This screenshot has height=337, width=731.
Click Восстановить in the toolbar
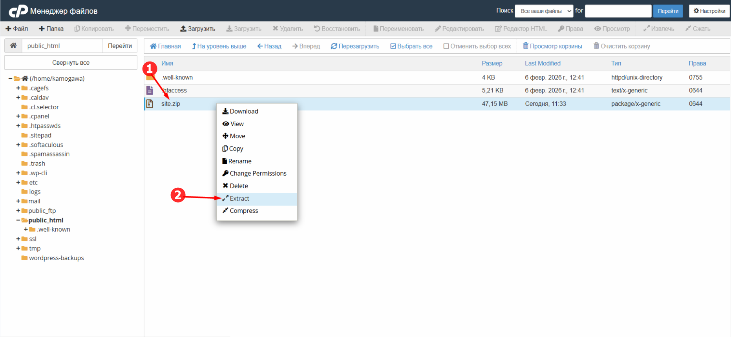click(337, 29)
